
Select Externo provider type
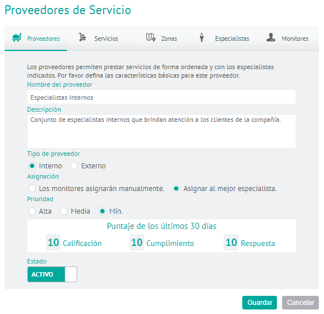tap(74, 166)
